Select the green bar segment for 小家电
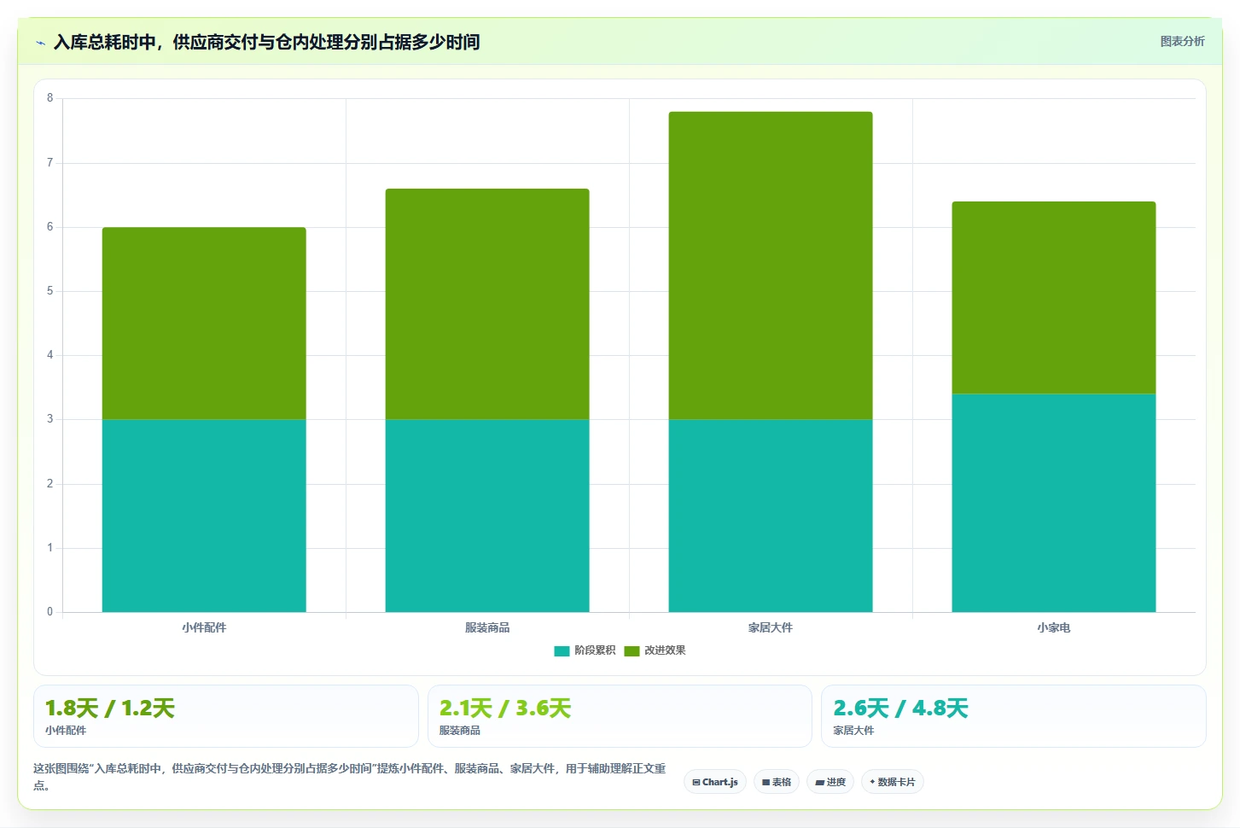 tap(1054, 298)
